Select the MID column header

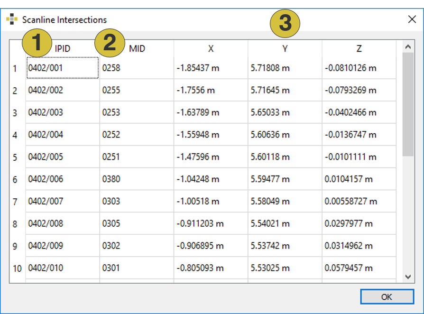pos(137,48)
